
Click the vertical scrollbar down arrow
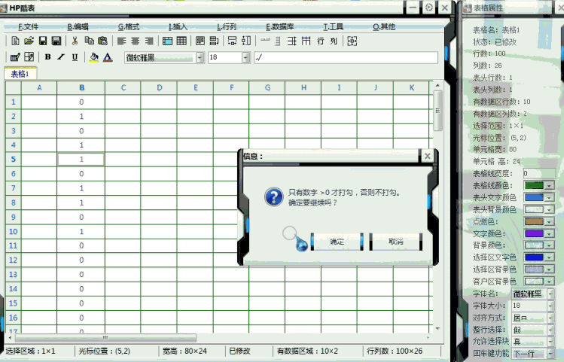click(437, 328)
